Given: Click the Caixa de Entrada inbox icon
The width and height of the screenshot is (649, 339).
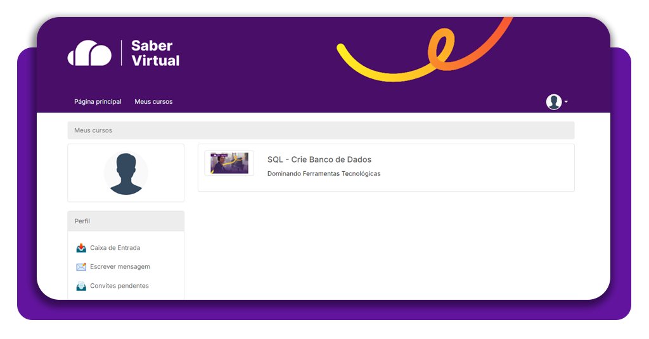Looking at the screenshot, I should pos(81,248).
